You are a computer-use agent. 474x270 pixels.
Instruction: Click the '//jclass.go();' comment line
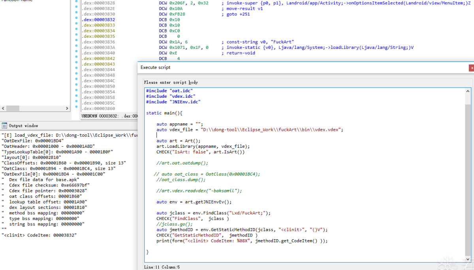[175, 224]
